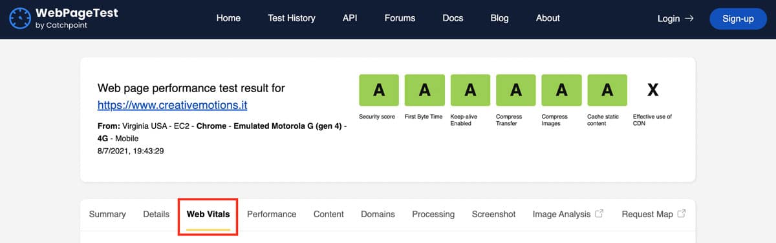Switch to the Details tab
Screen dimensions: 776x243
click(x=156, y=214)
